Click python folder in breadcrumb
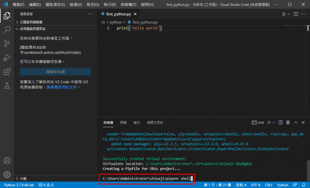 tap(116, 22)
